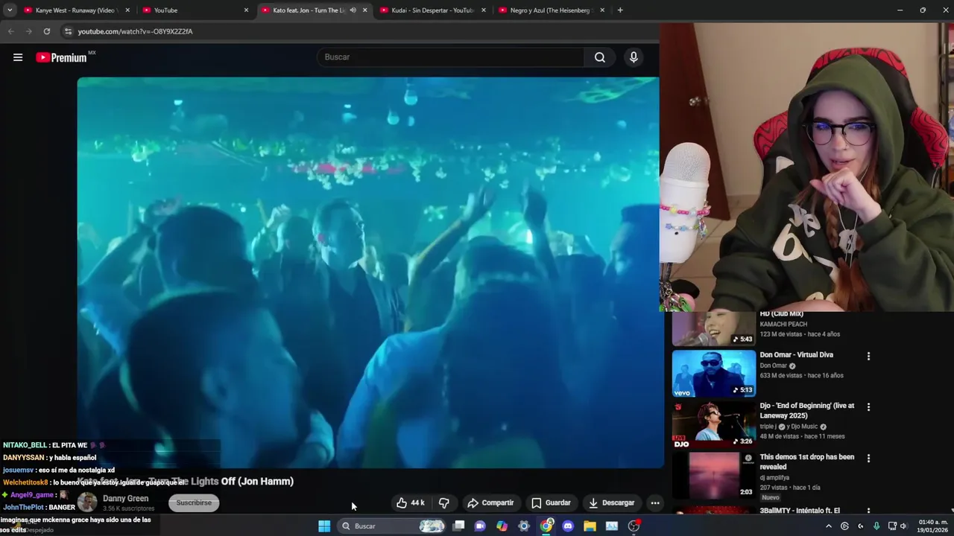Screen dimensions: 954x536
Task: Save video with Guardar button
Action: 551,502
